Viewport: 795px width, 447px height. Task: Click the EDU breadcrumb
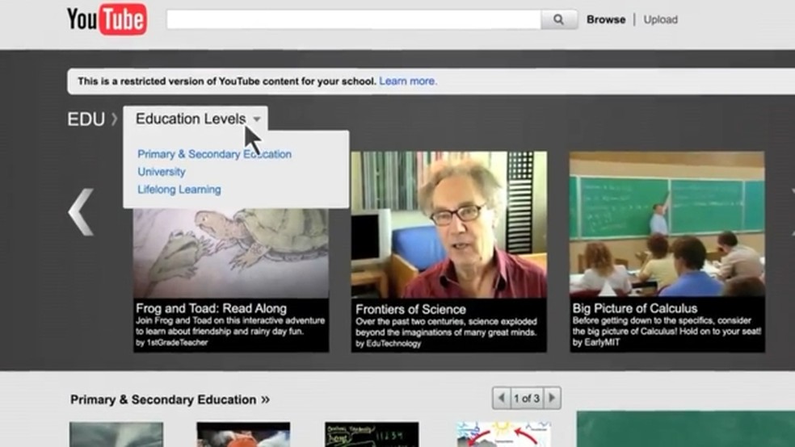[86, 119]
